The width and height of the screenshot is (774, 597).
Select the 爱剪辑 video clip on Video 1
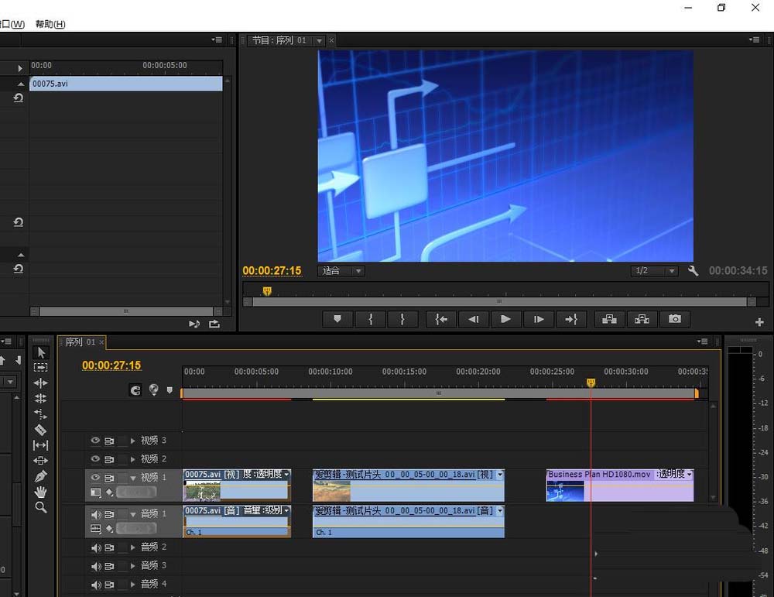[x=408, y=485]
